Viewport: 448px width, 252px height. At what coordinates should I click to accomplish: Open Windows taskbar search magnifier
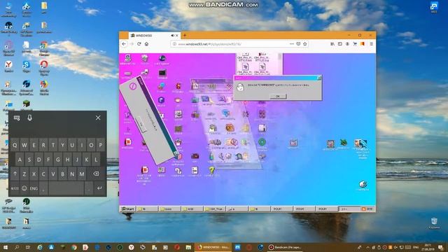17,247
